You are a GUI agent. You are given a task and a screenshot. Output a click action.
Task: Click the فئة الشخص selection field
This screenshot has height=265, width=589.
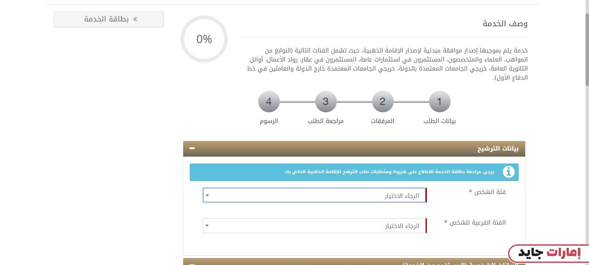point(314,195)
